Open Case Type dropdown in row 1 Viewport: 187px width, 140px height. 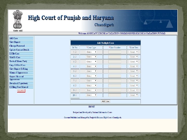coord(91,52)
